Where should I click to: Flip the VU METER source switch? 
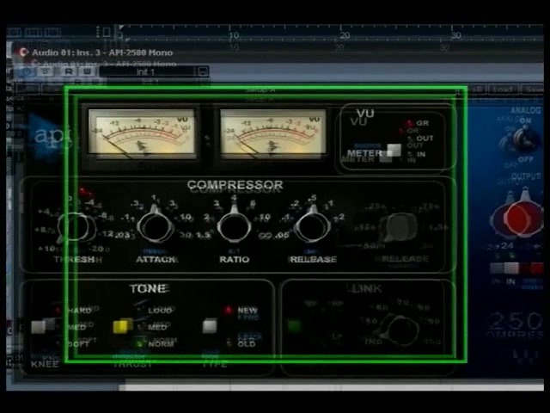point(394,151)
